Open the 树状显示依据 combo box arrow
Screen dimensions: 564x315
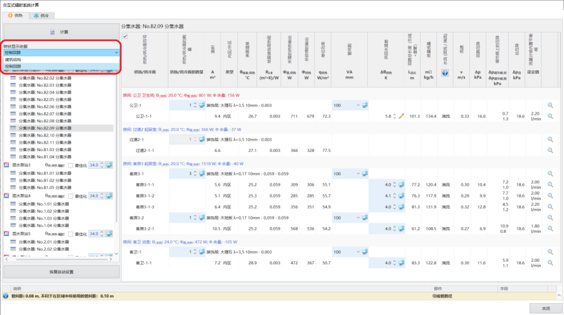pos(116,53)
